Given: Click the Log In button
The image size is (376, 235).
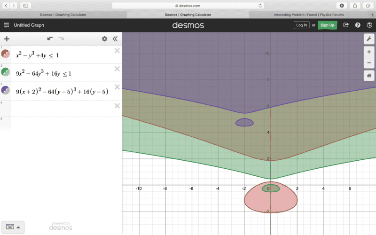Looking at the screenshot, I should [301, 25].
